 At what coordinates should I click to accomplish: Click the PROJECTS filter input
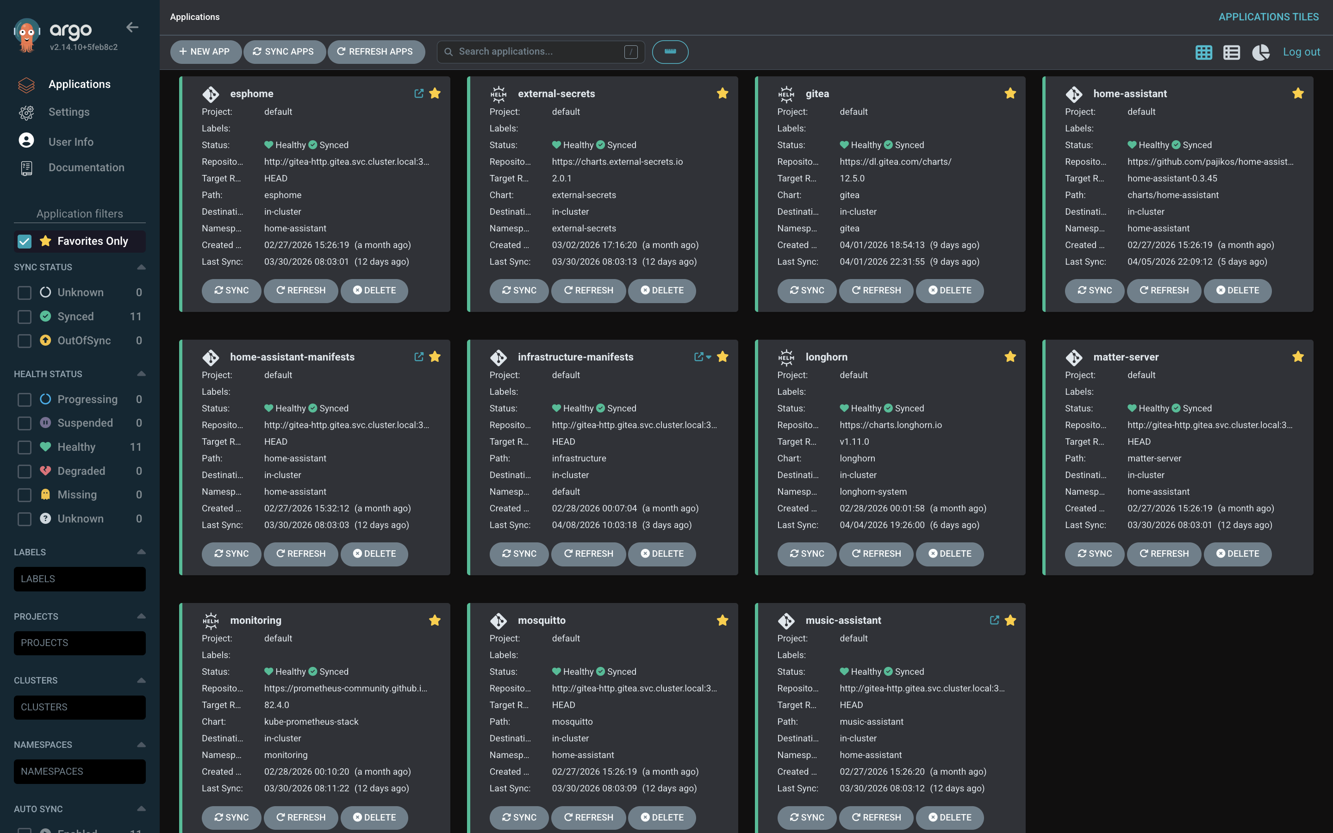pos(79,643)
